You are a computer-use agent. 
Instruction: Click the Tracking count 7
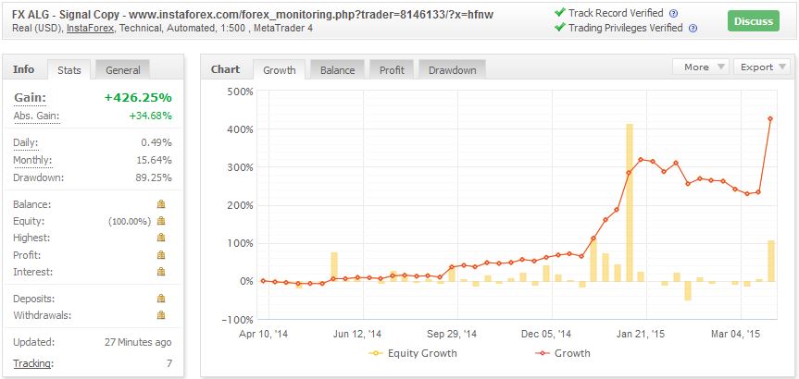(169, 363)
